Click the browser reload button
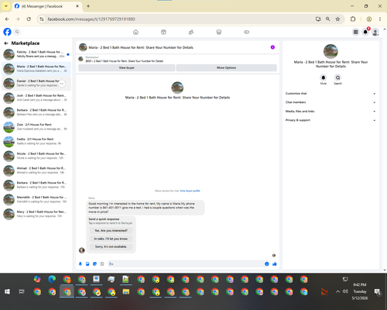387x310 pixels. [x=29, y=19]
